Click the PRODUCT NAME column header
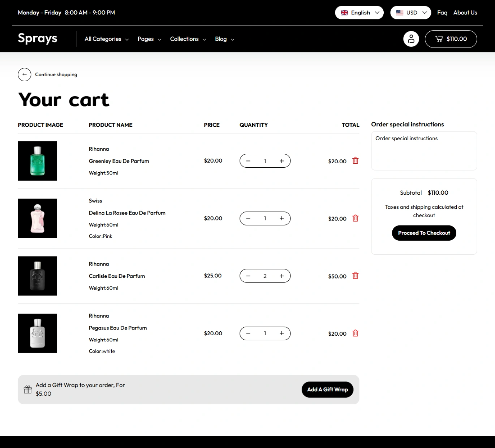This screenshot has width=495, height=448. coord(111,125)
